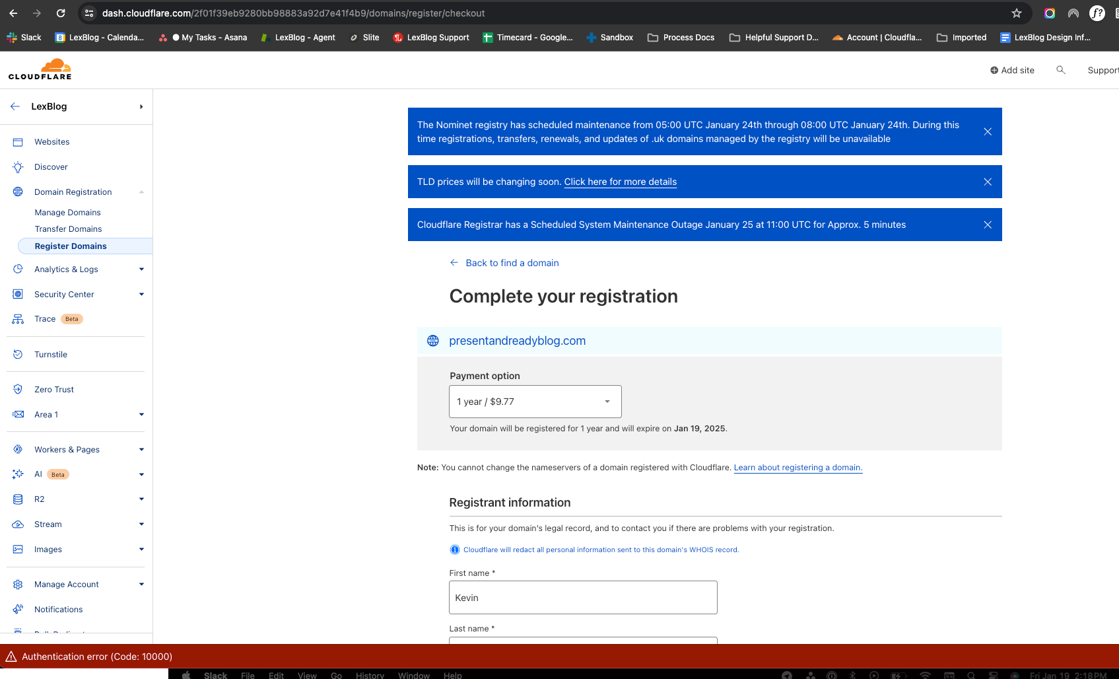Select the Websites sidebar icon
The image size is (1119, 679).
click(x=18, y=141)
